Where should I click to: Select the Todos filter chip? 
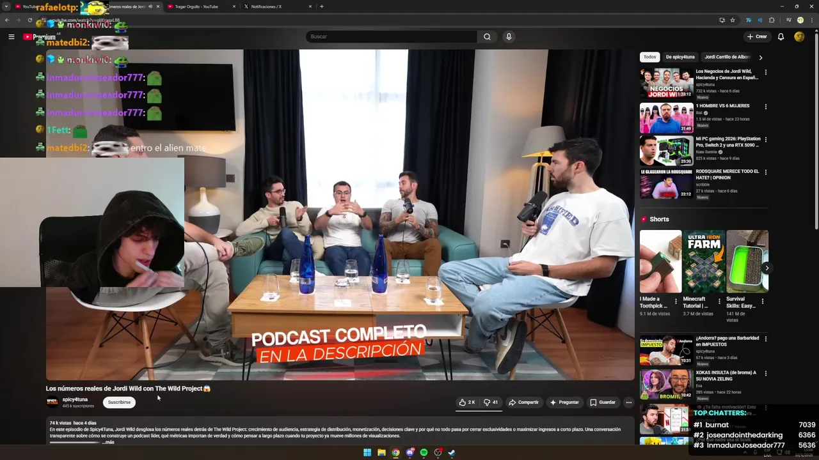tap(649, 57)
